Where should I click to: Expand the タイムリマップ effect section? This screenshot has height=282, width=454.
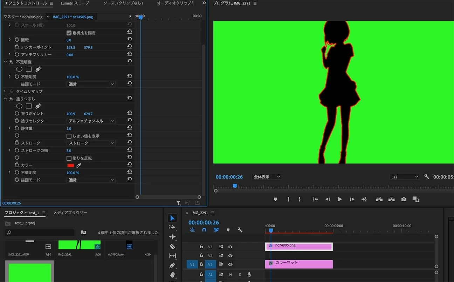[5, 91]
